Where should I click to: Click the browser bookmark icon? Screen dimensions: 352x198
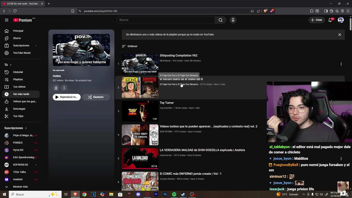point(73,11)
